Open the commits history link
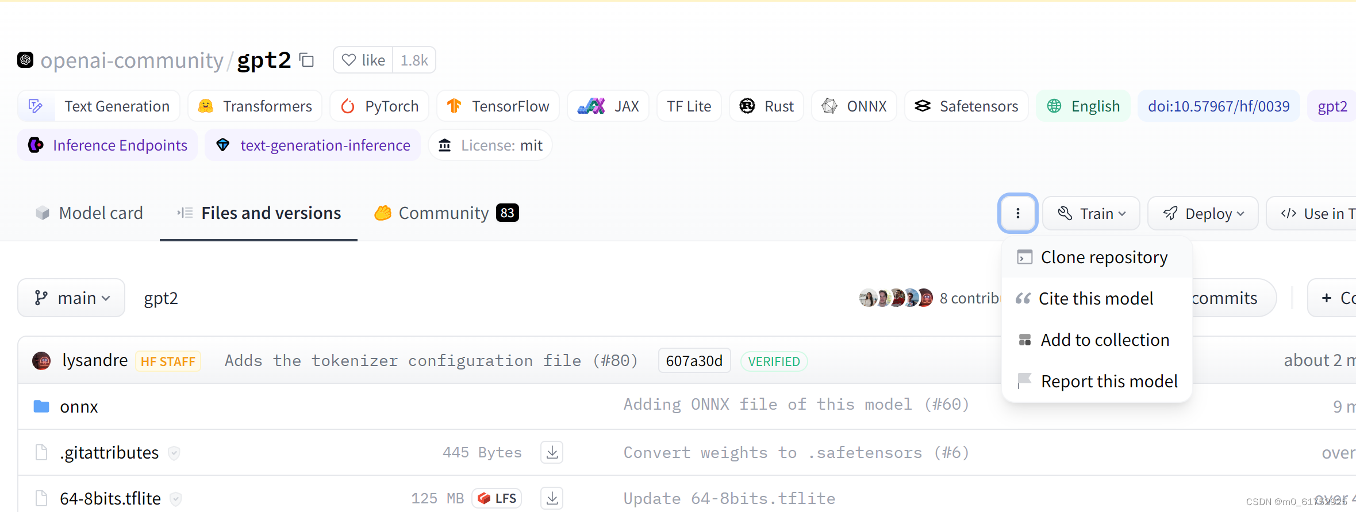The width and height of the screenshot is (1356, 512). (x=1224, y=298)
